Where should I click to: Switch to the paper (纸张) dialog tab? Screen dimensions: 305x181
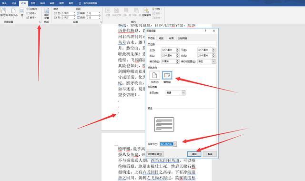161,38
